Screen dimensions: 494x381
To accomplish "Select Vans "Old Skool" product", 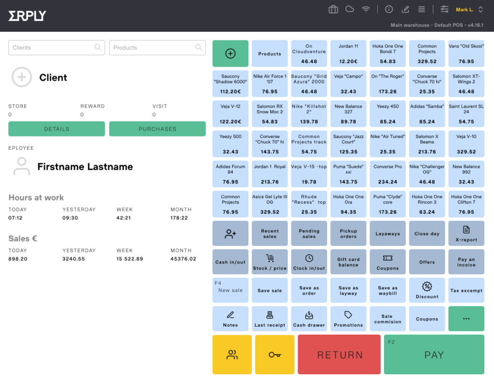I will click(467, 54).
